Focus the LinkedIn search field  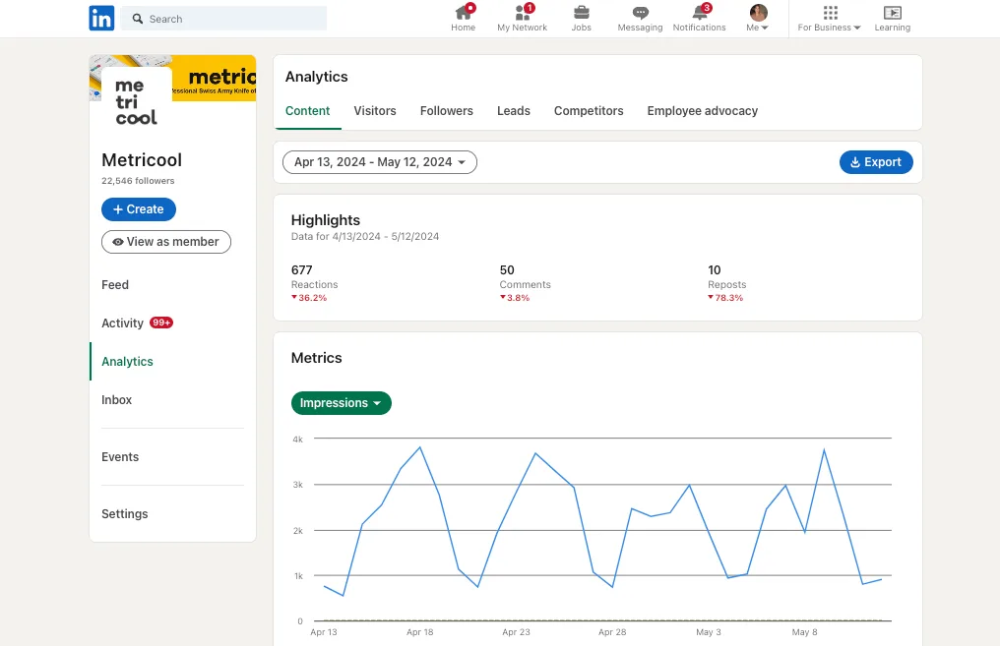pyautogui.click(x=223, y=19)
